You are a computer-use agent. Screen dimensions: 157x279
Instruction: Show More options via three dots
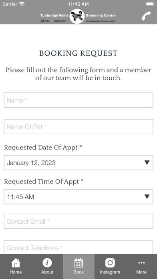tap(141, 263)
